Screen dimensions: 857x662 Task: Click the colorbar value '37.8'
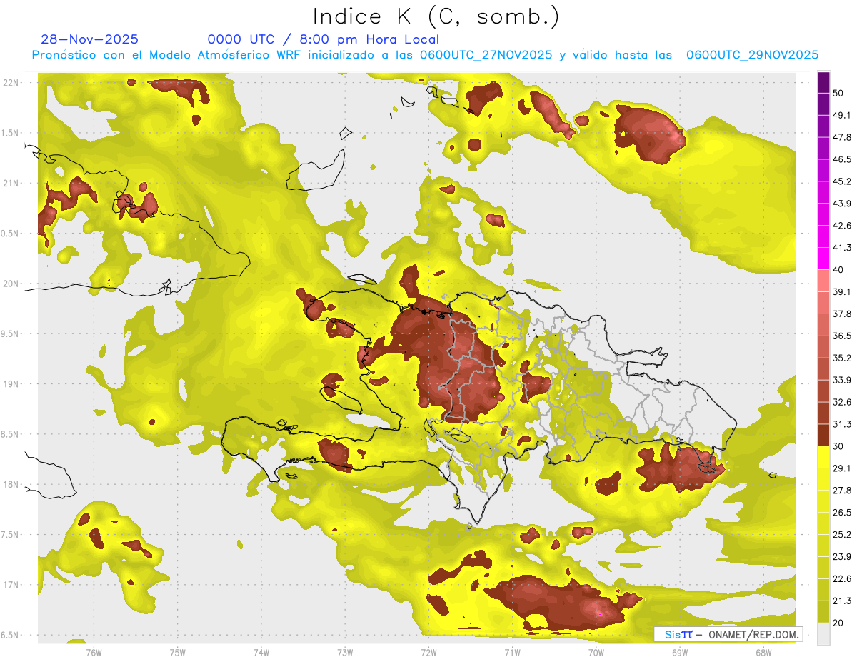(841, 314)
